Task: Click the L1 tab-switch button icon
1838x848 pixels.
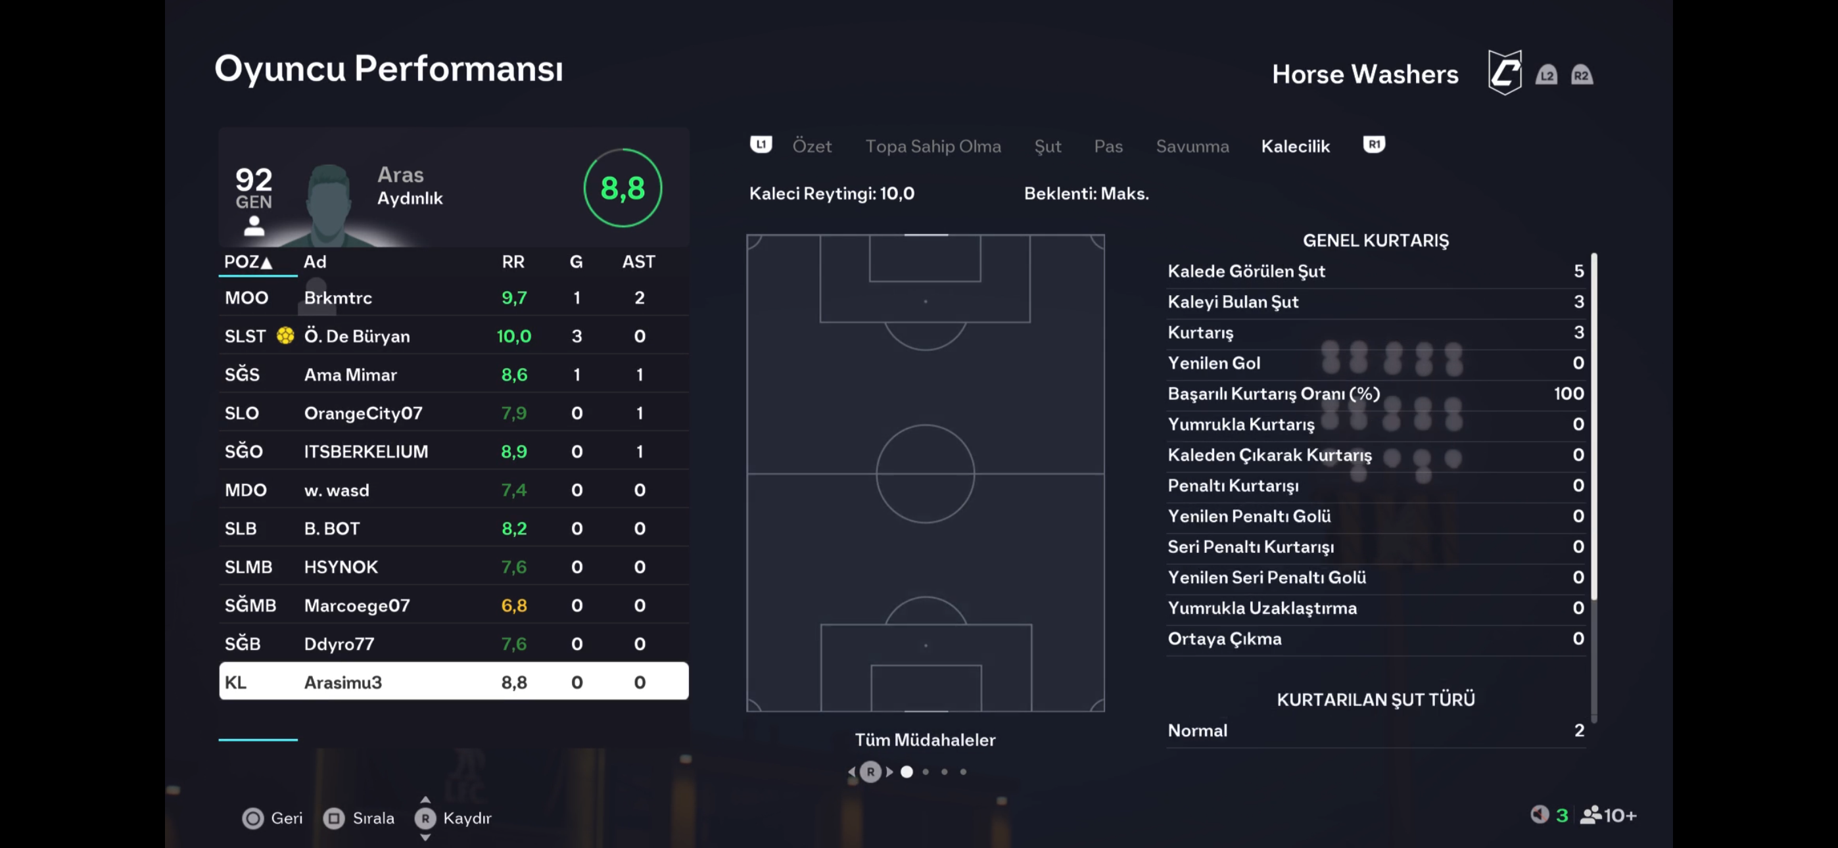Action: [761, 145]
